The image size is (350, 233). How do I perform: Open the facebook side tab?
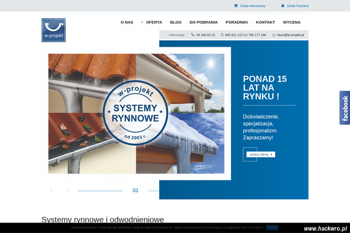[345, 108]
